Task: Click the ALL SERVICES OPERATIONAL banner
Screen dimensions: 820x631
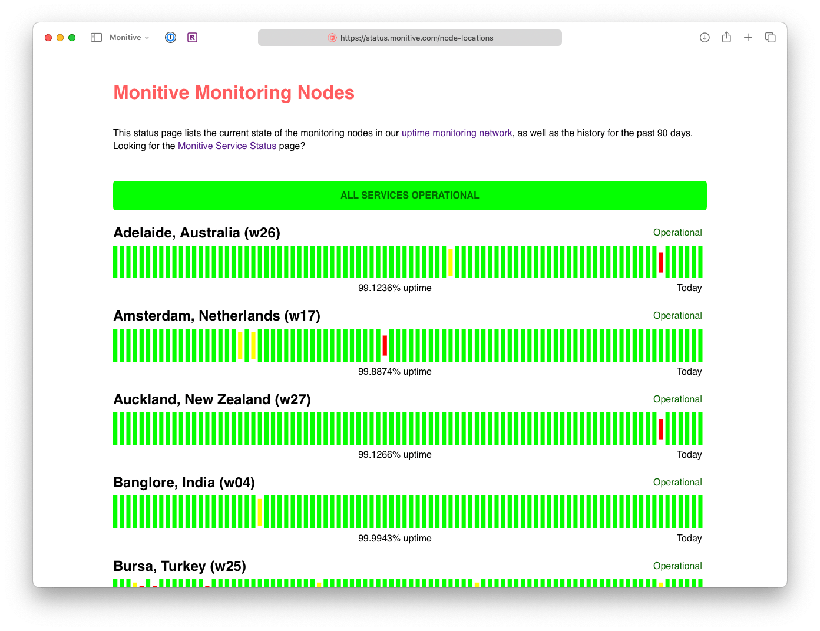Action: pyautogui.click(x=410, y=195)
